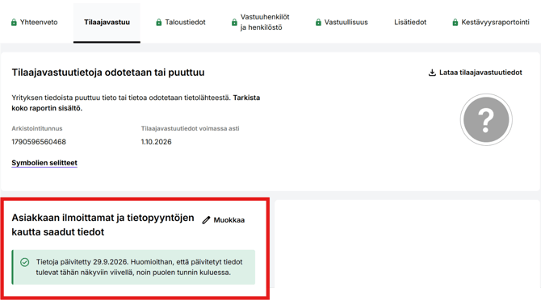Click the lock icon beside Kestävyysraportointi

point(455,23)
